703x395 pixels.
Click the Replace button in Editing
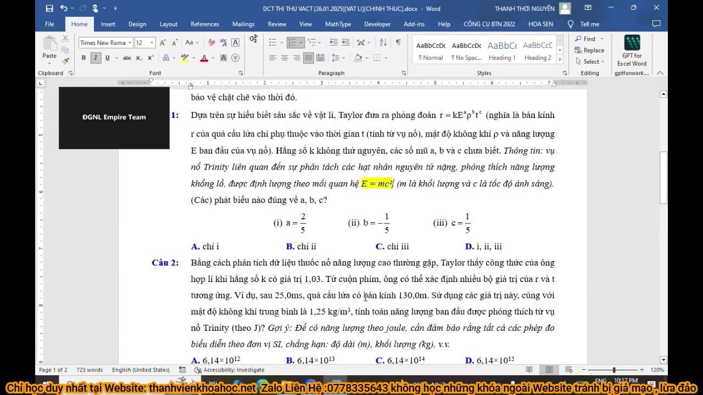click(x=589, y=50)
